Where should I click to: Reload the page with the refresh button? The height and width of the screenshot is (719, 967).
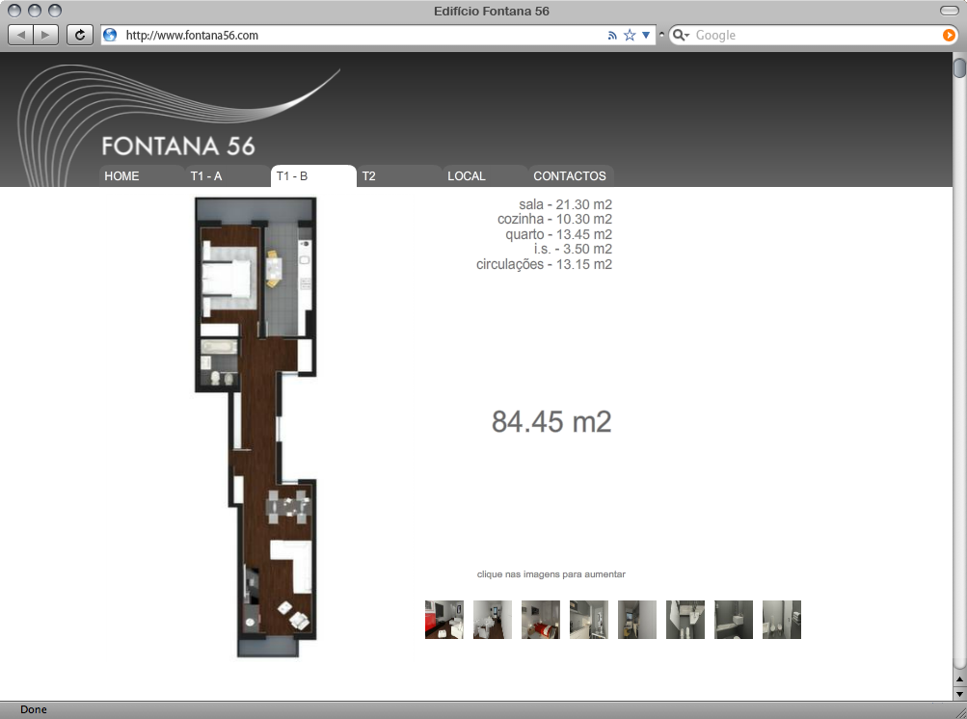80,35
